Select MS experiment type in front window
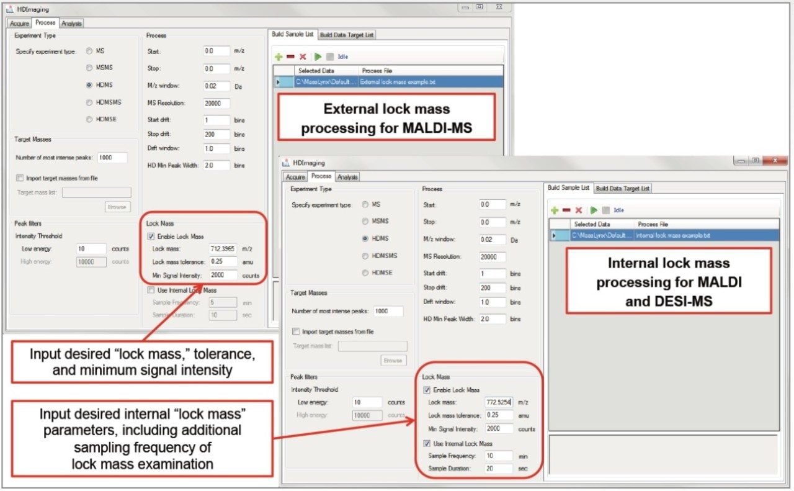This screenshot has width=794, height=491. (x=365, y=204)
